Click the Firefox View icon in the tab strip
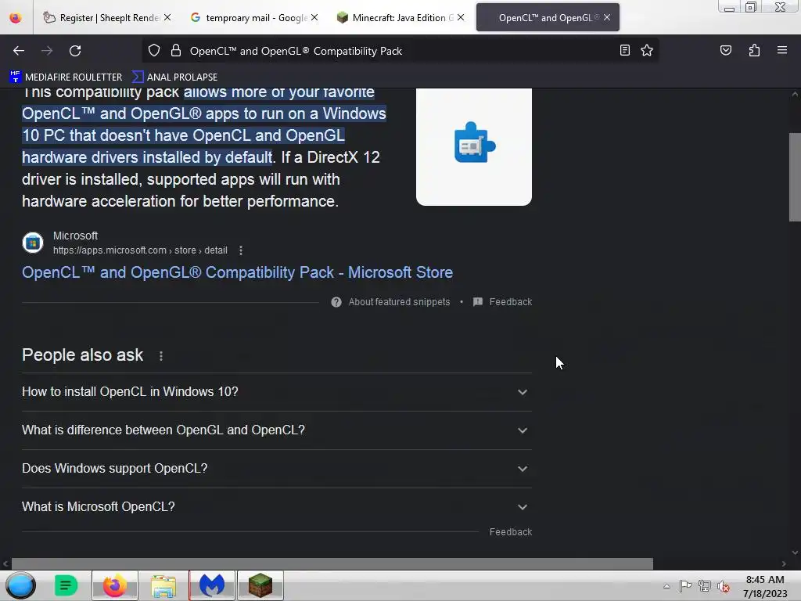801x601 pixels. pos(16,17)
